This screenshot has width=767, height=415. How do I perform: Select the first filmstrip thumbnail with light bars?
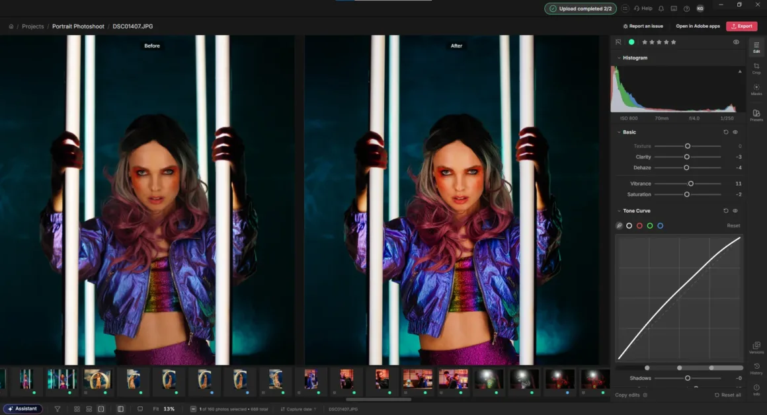26,379
